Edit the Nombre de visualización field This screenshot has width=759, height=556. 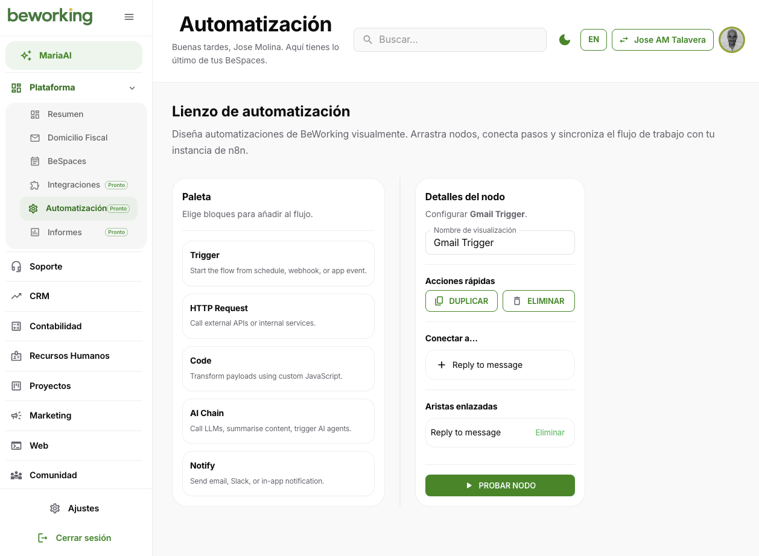click(x=500, y=242)
